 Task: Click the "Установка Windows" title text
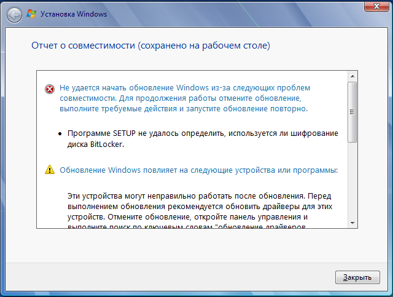tap(74, 14)
